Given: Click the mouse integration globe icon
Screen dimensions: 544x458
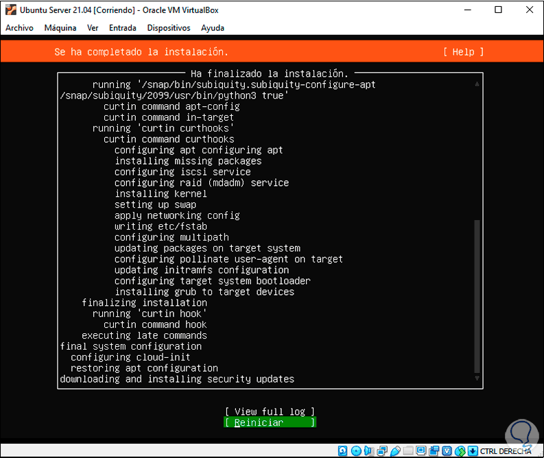Looking at the screenshot, I should 460,450.
